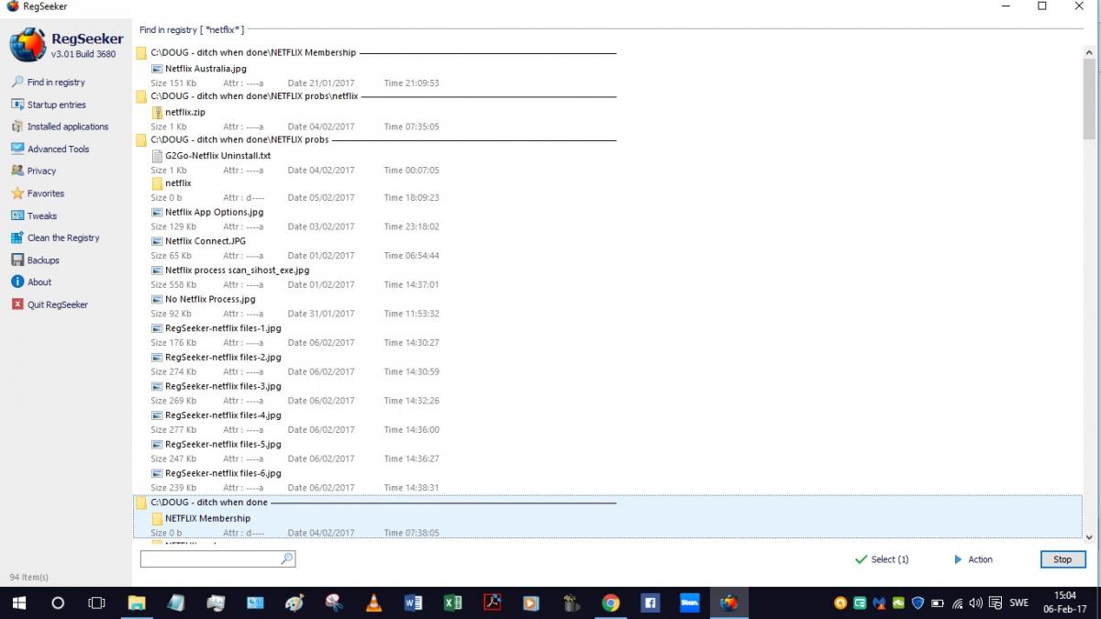Click the vertical scrollbar thumb
Screen dimensions: 1101x619
(x=1089, y=99)
